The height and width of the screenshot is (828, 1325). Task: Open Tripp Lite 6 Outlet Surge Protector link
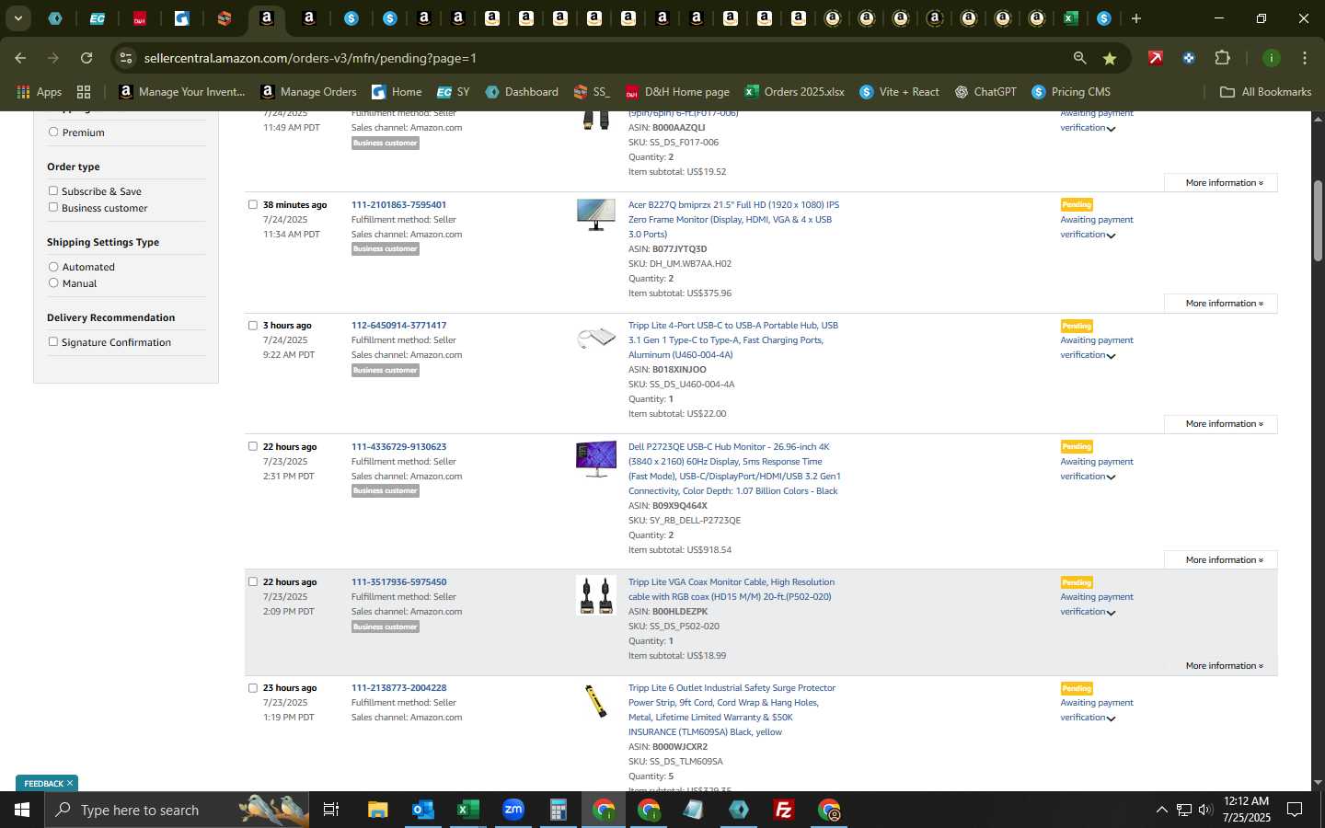[732, 709]
